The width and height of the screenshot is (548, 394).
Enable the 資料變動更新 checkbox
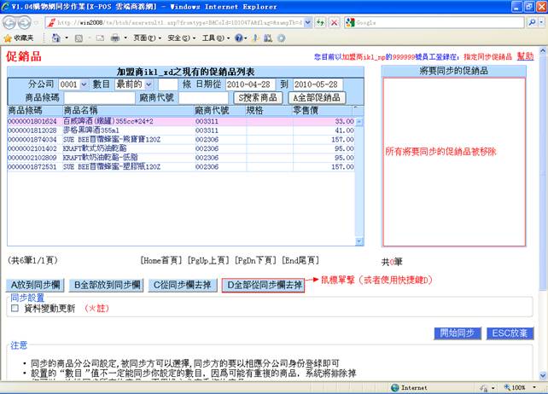point(15,308)
